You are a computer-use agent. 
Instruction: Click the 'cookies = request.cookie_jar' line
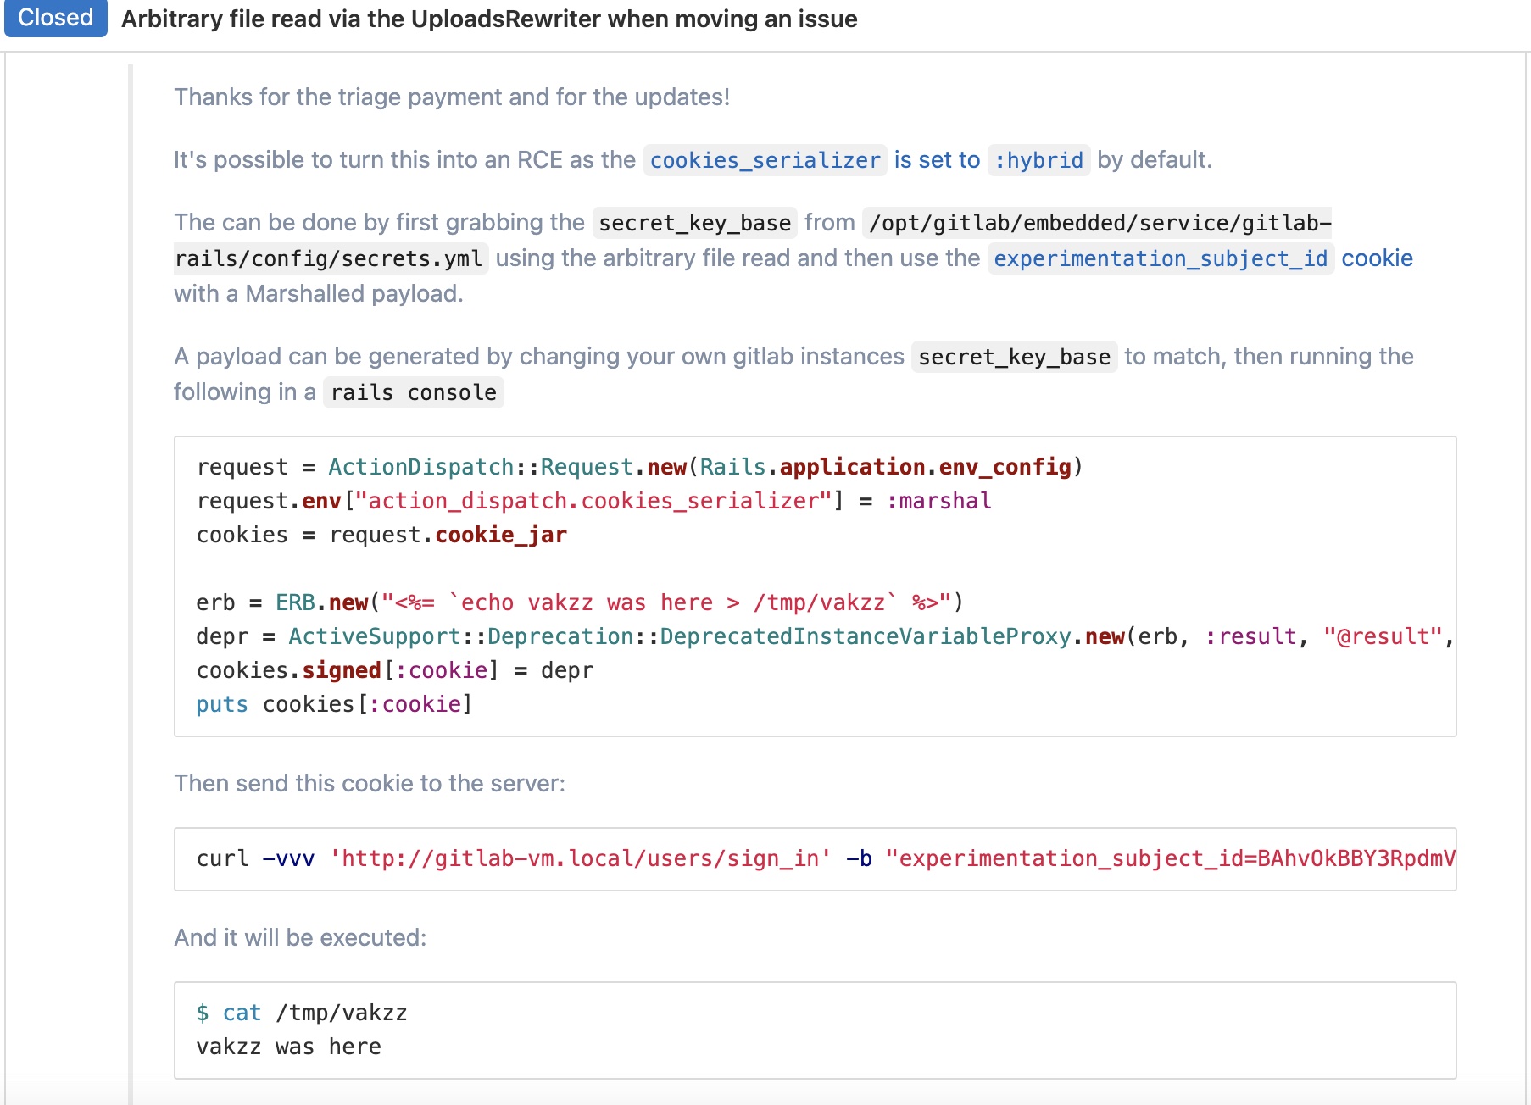381,535
